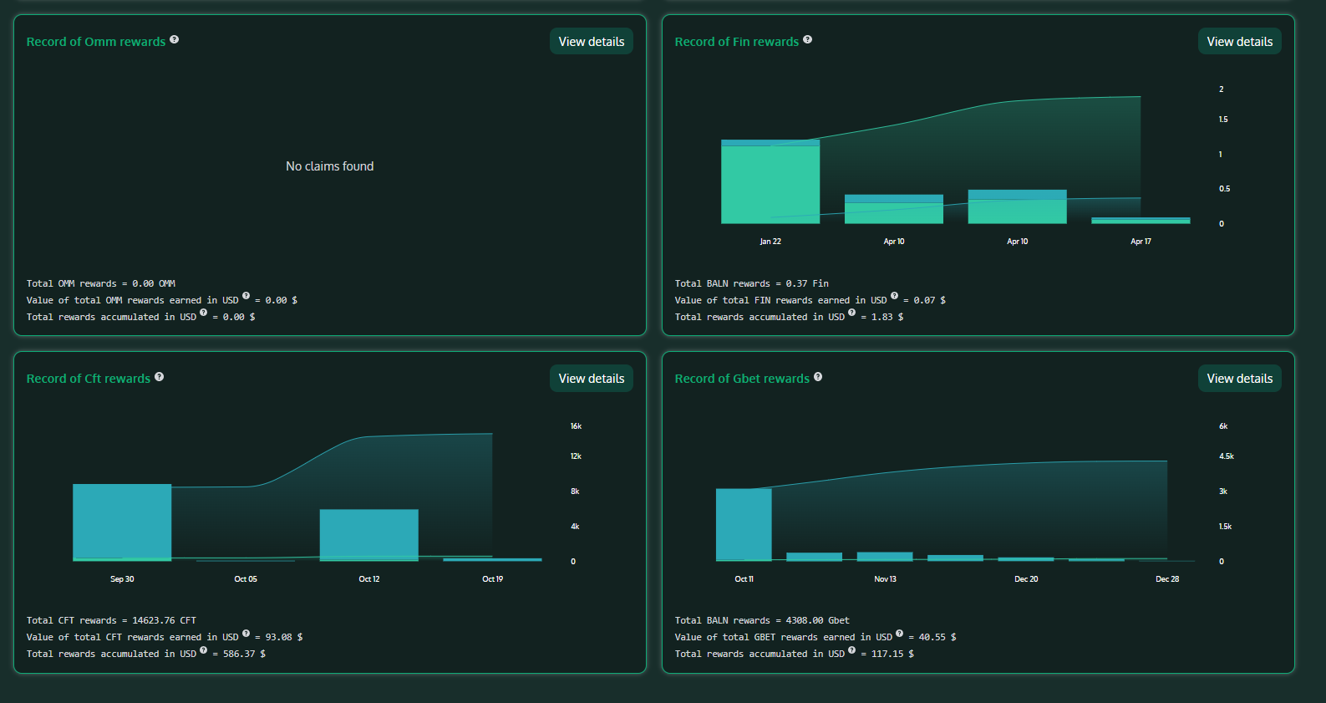The image size is (1326, 703).
Task: Click help icon next to FIN rewards earned in USD
Action: pos(894,296)
